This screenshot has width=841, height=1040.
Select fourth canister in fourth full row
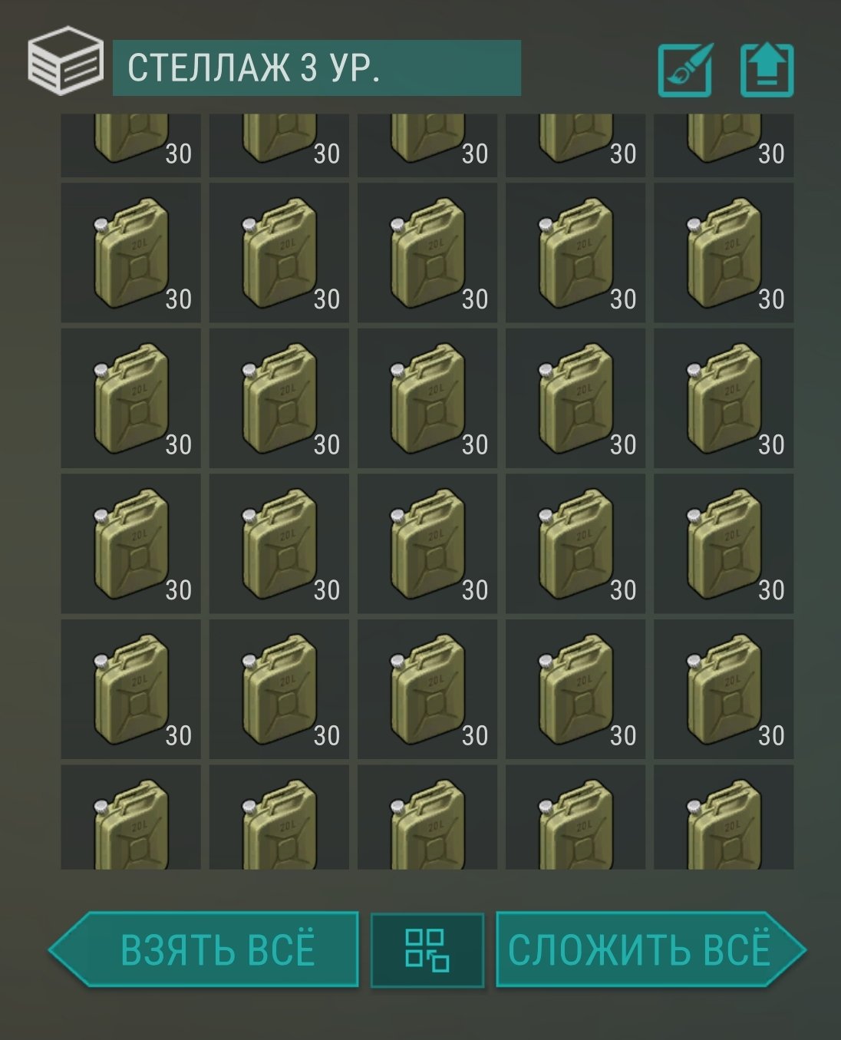[576, 689]
